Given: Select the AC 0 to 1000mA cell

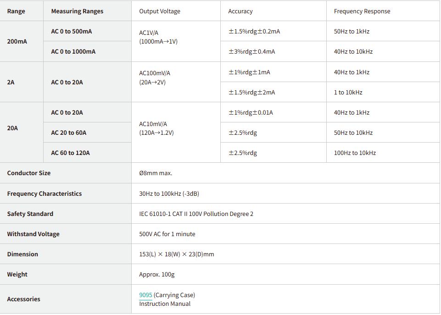Looking at the screenshot, I should point(73,51).
